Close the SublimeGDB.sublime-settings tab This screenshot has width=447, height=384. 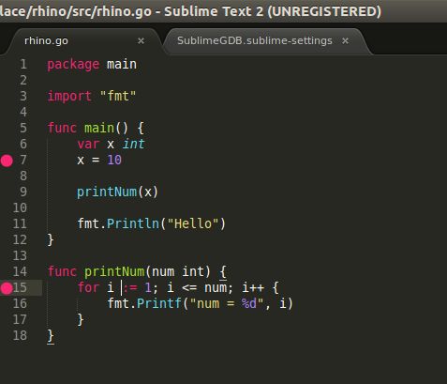[x=345, y=41]
